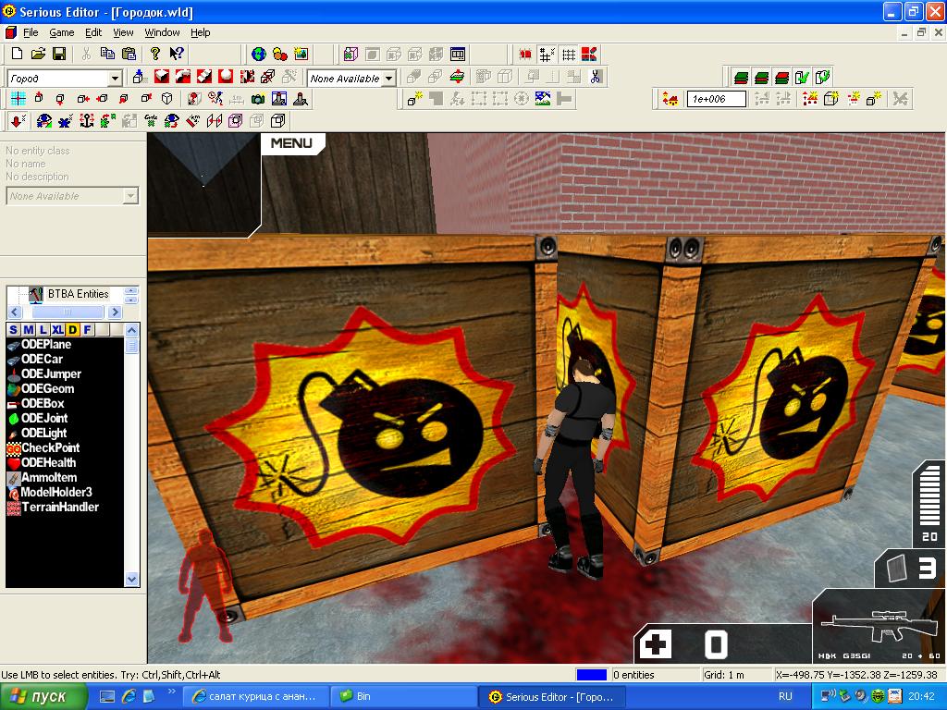This screenshot has width=947, height=710.
Task: Toggle the highlighted D filter button
Action: click(72, 330)
